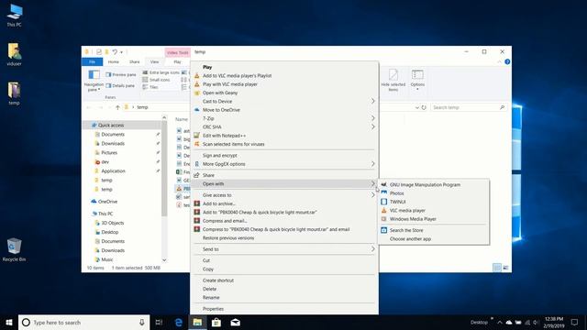Click the Up arrow navigation button

(x=117, y=107)
